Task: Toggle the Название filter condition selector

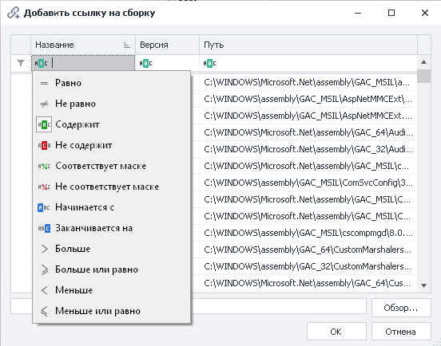Action: pyautogui.click(x=41, y=64)
